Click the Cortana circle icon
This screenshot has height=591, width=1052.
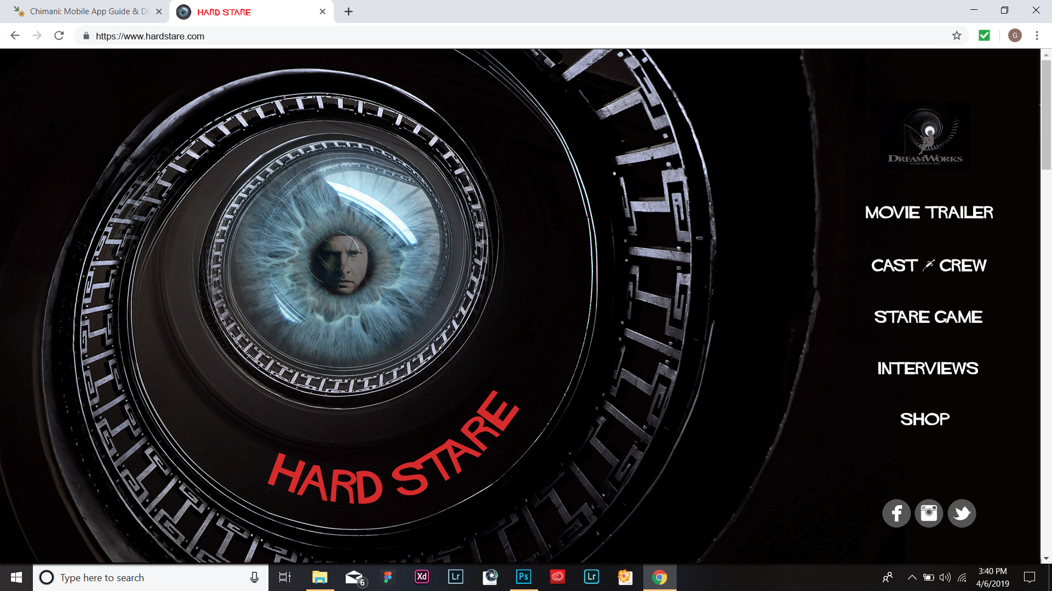coord(47,577)
